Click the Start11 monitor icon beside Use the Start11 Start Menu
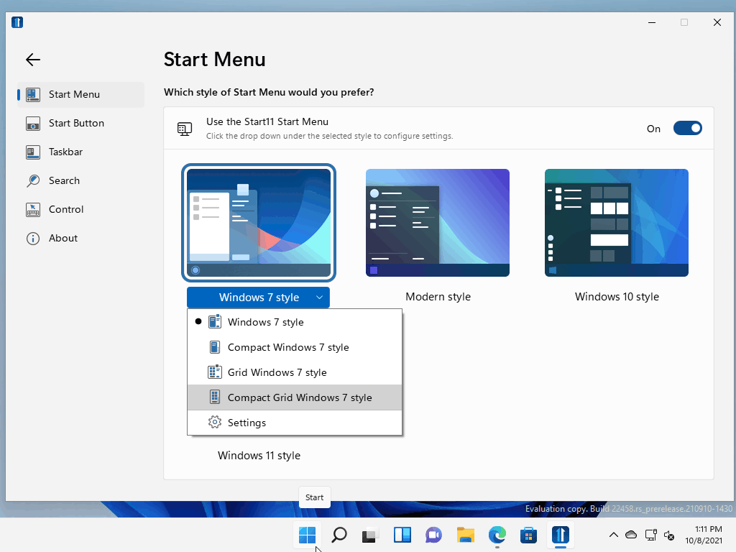736x552 pixels. (x=185, y=128)
